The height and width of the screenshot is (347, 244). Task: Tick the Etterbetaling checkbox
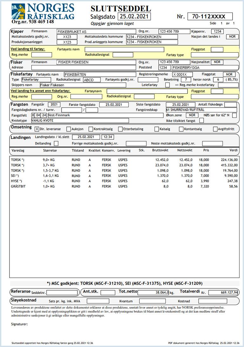coord(121,129)
